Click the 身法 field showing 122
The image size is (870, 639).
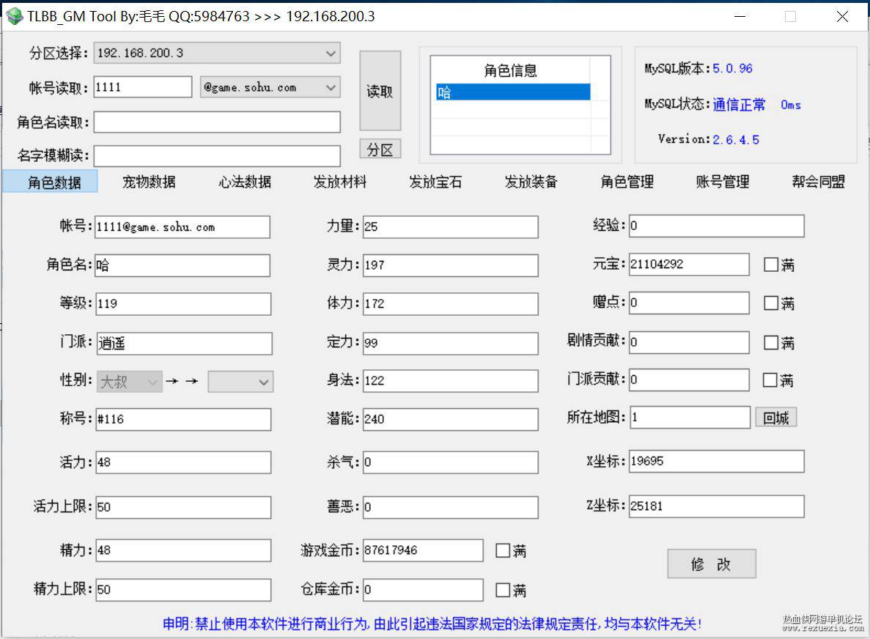451,381
